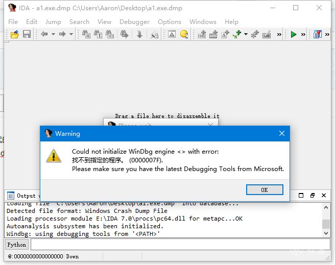Maximize the Output window panel
The image size is (335, 265).
coord(301,196)
